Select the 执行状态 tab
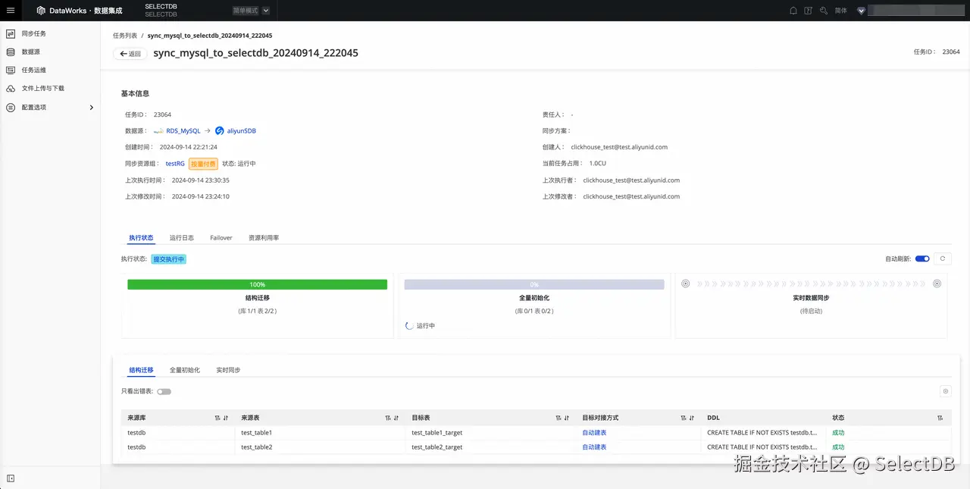This screenshot has height=489, width=970. click(141, 238)
